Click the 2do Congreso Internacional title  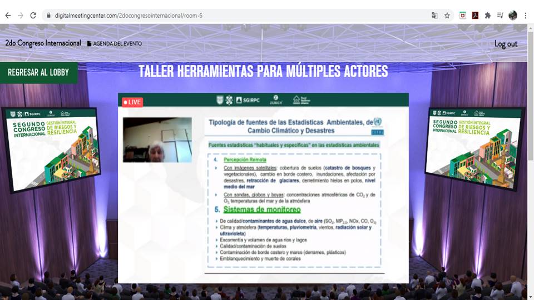[x=43, y=43]
